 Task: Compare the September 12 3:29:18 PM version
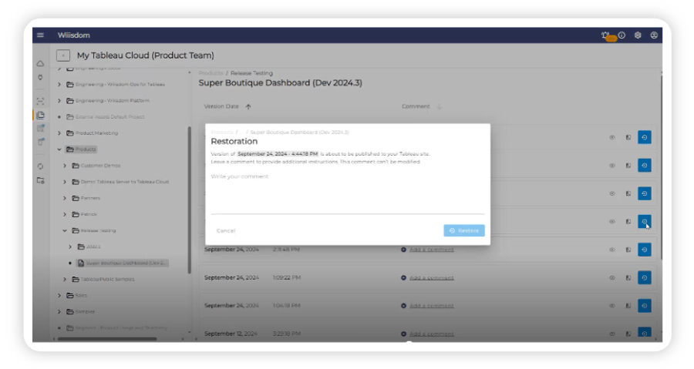click(x=628, y=334)
